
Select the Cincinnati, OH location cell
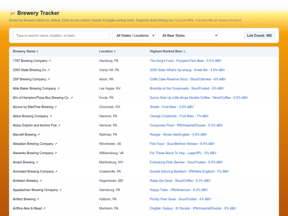click(x=110, y=107)
